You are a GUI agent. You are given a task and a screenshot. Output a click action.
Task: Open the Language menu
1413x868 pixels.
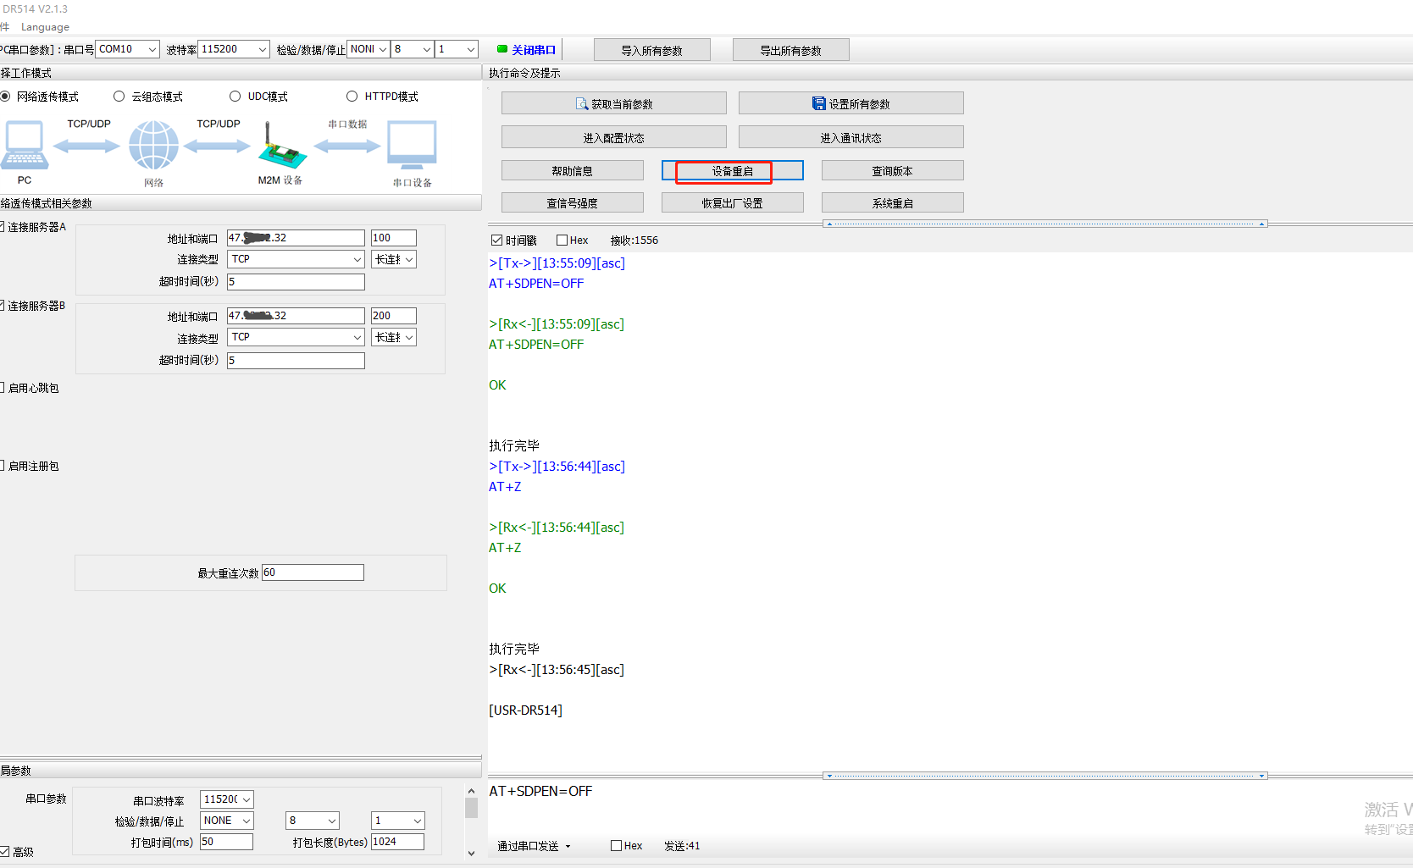tap(45, 27)
